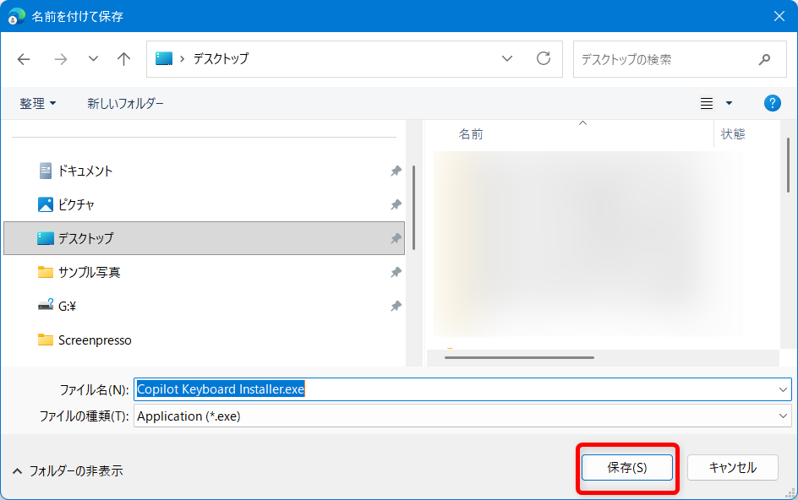Image resolution: width=798 pixels, height=500 pixels.
Task: Select ピクチャ in the navigation pane
Action: 204,204
